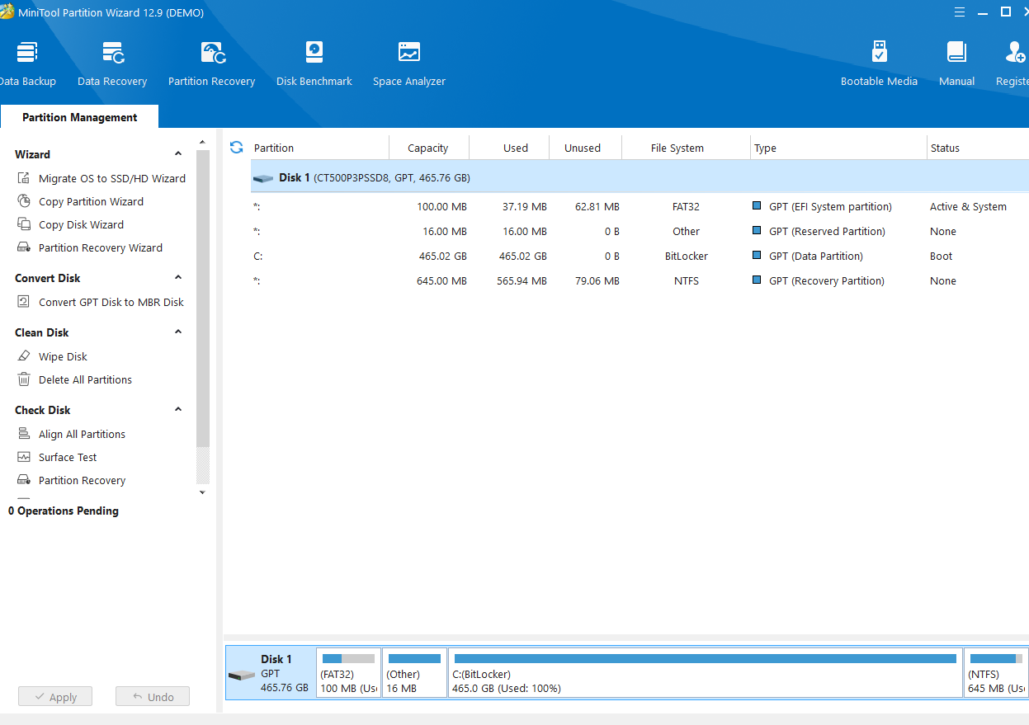Open the Space Analyzer tool

(408, 64)
